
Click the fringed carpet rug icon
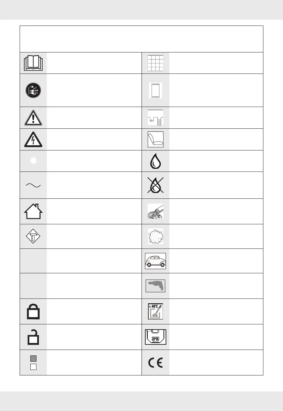point(156,90)
